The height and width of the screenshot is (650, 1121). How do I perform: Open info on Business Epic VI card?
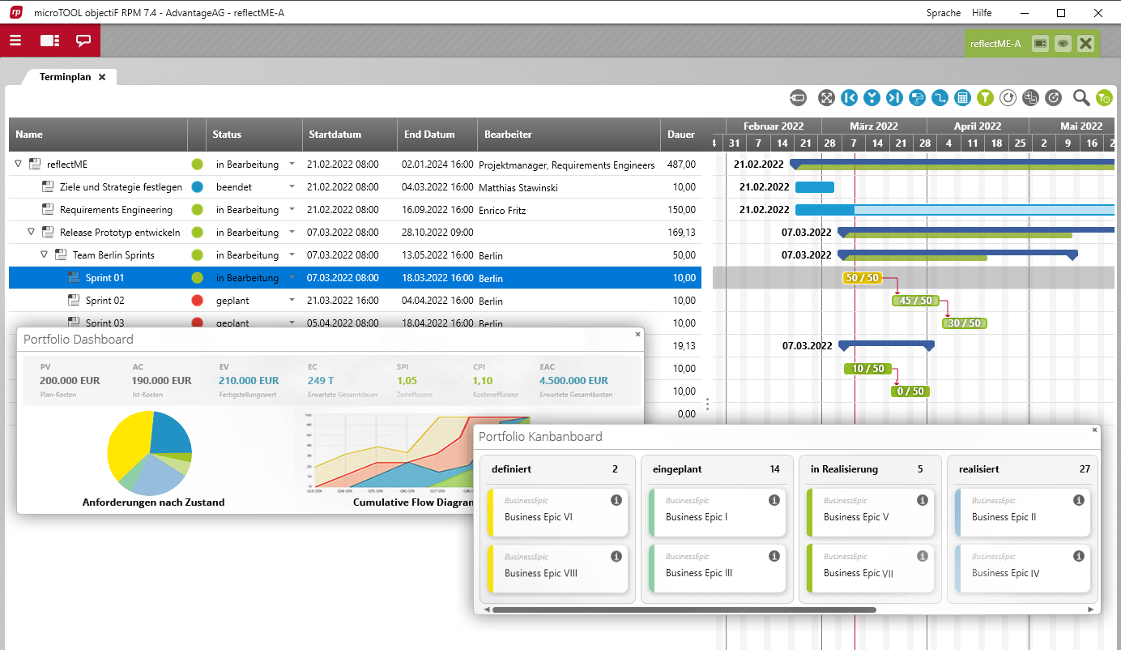(x=616, y=500)
